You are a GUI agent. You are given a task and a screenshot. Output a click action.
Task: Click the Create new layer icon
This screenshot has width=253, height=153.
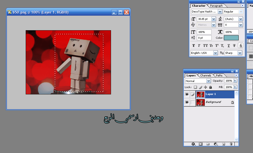point(223,144)
